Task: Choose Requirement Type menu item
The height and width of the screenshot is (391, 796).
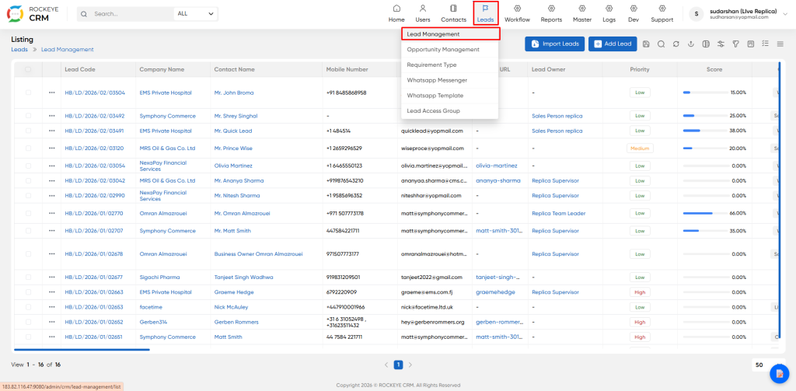Action: [x=450, y=65]
